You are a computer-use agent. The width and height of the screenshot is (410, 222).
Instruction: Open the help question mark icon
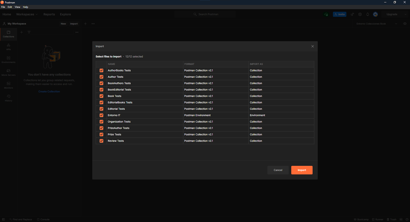coord(407,219)
